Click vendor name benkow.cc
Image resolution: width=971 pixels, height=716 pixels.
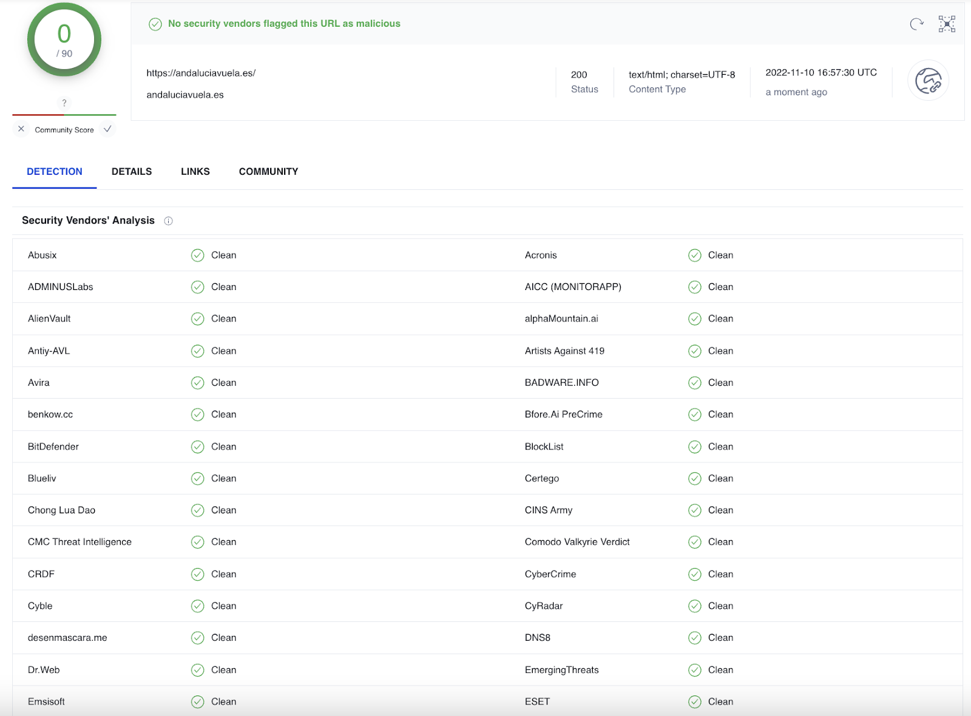coord(50,414)
